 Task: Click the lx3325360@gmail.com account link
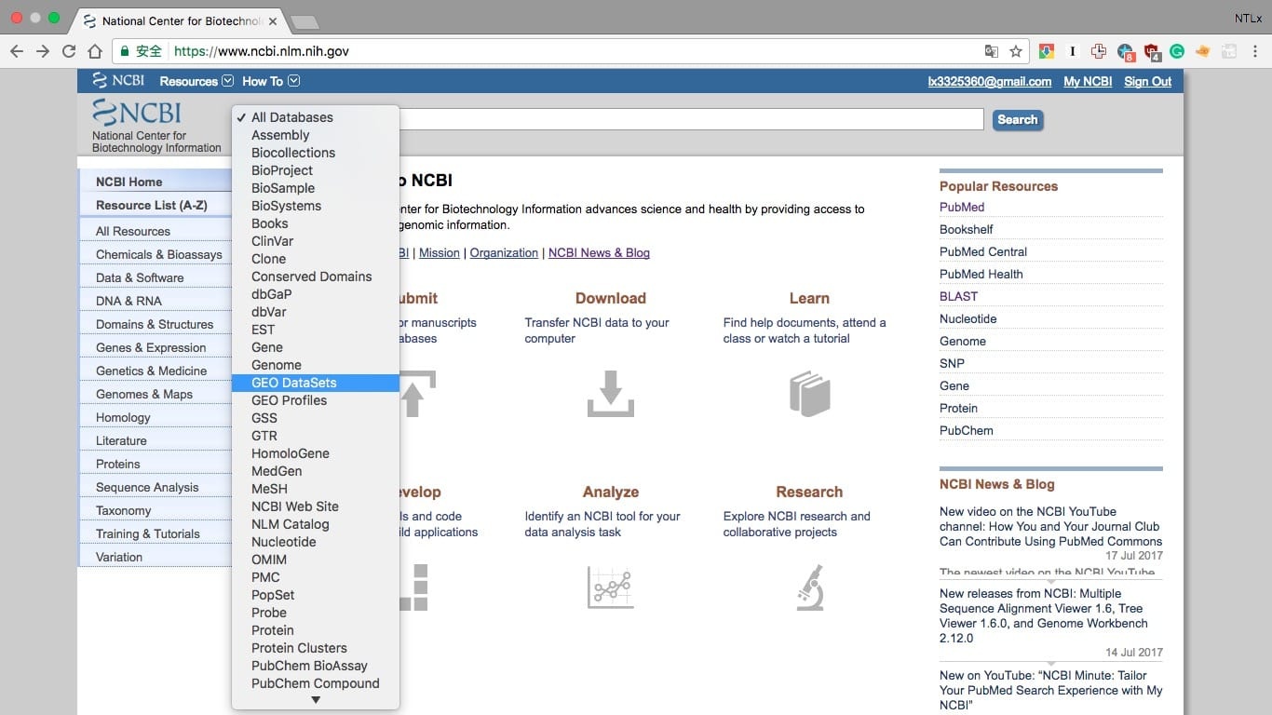pos(990,82)
